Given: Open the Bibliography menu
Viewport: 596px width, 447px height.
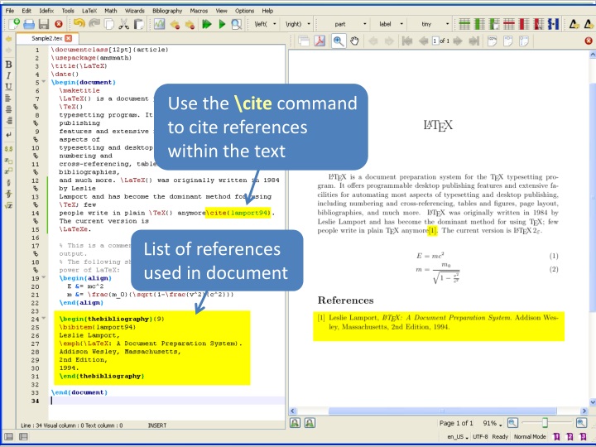Looking at the screenshot, I should (167, 11).
